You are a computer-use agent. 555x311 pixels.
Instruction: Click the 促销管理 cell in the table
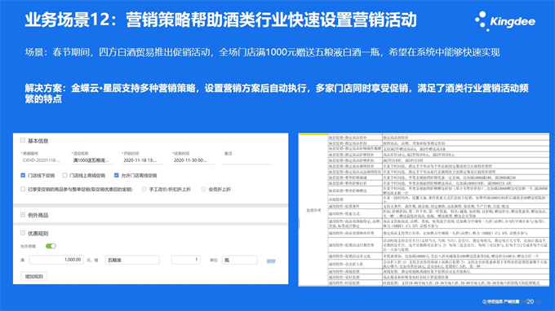tap(313, 210)
